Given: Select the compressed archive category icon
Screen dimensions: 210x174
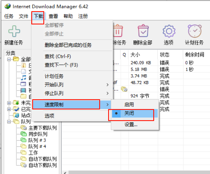Looking at the screenshot, I should pyautogui.click(x=24, y=65).
